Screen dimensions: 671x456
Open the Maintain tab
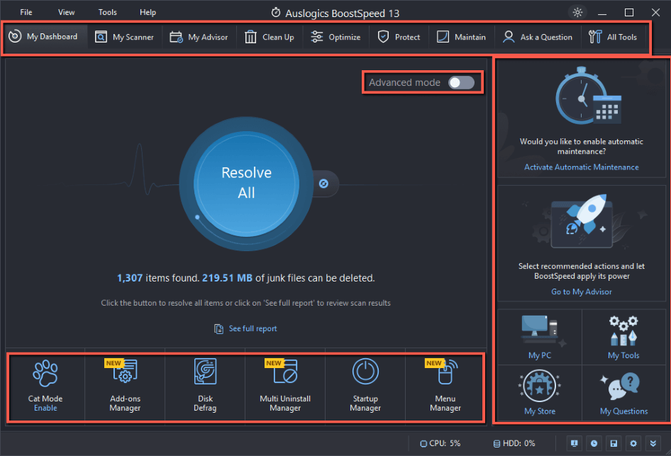462,37
